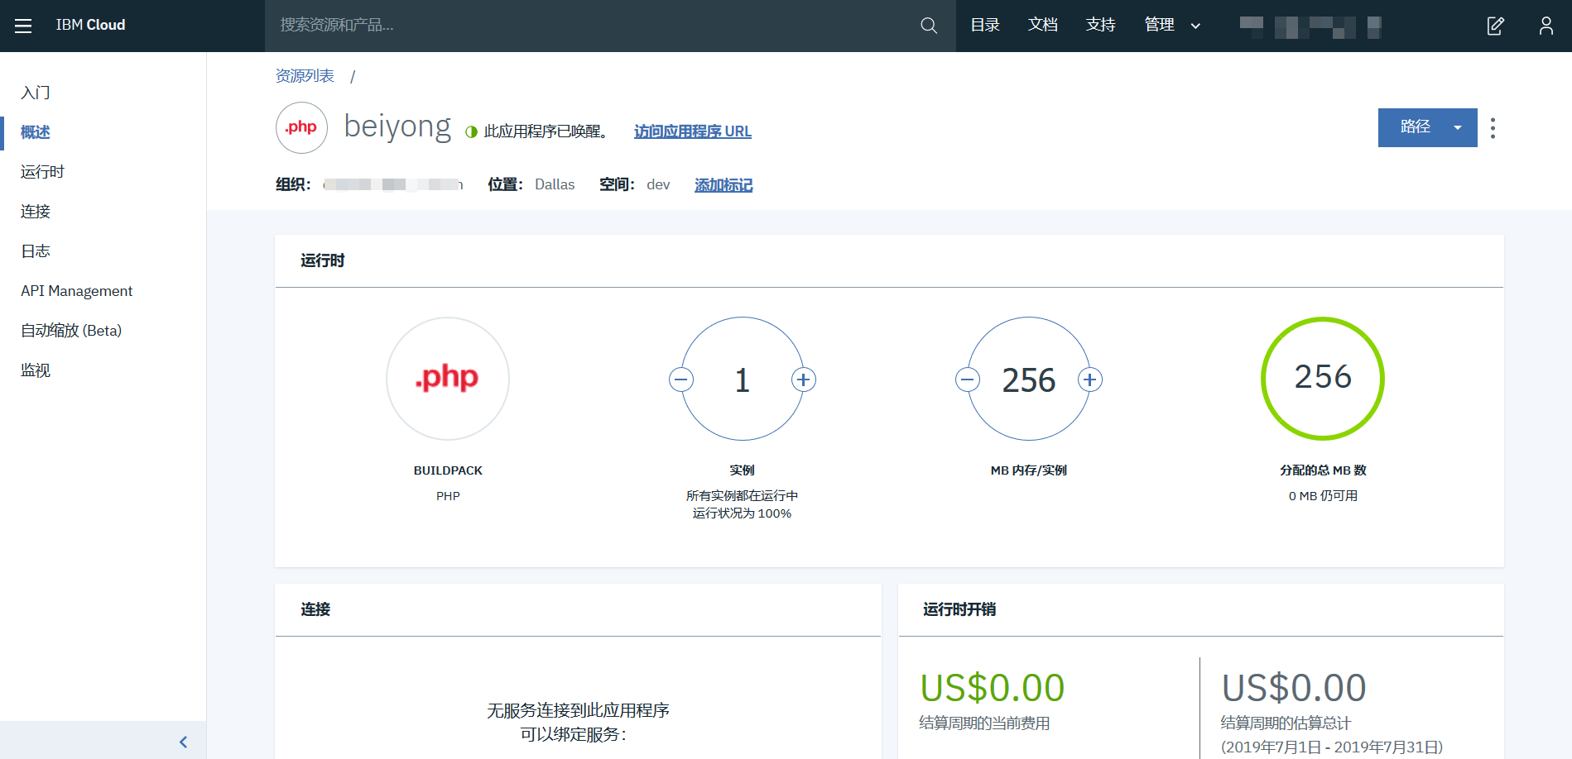Open the 目录 catalog menu
Image resolution: width=1572 pixels, height=759 pixels.
click(x=985, y=25)
